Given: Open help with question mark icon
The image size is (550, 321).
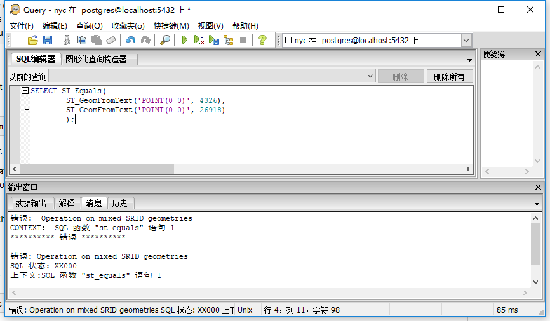Looking at the screenshot, I should click(x=262, y=41).
